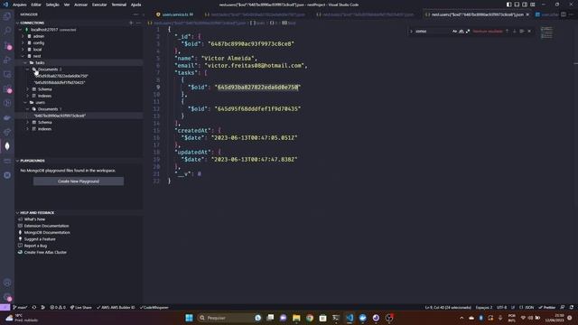The width and height of the screenshot is (578, 325).
Task: Open Extension Documentation link
Action: pyautogui.click(x=46, y=226)
